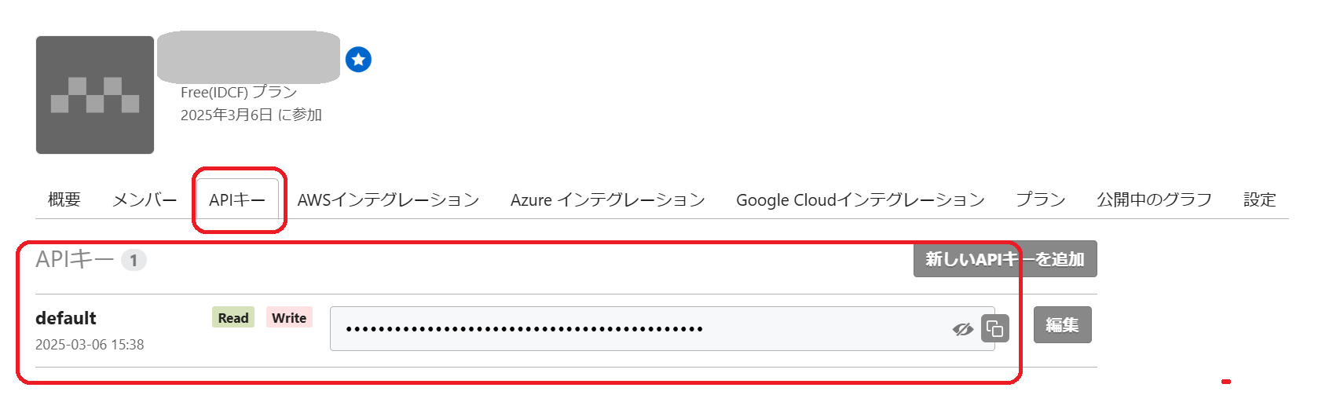Open the AWSインテグレーション tab
1322x417 pixels.
coord(388,199)
